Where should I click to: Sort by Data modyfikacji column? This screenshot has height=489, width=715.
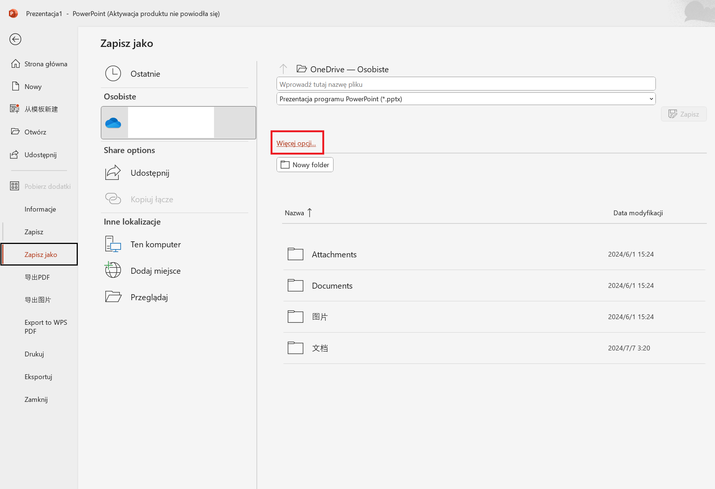pos(638,213)
